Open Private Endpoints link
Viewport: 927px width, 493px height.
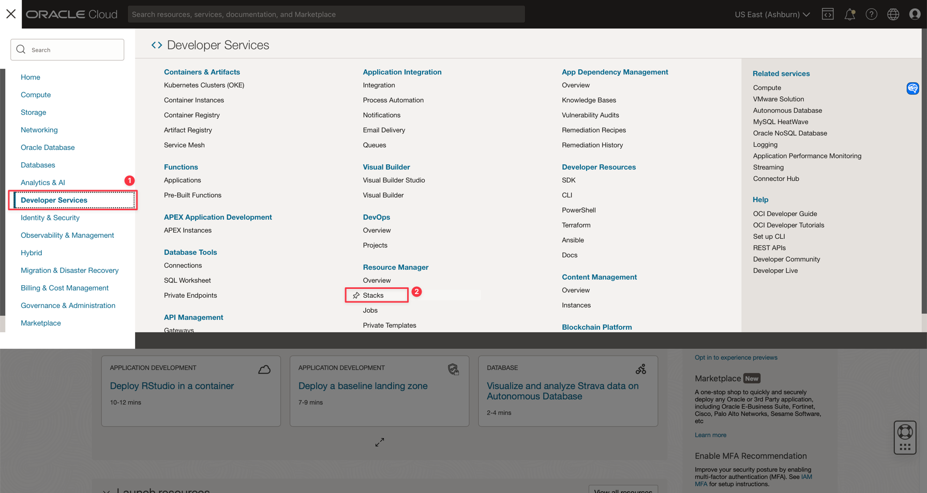point(190,296)
